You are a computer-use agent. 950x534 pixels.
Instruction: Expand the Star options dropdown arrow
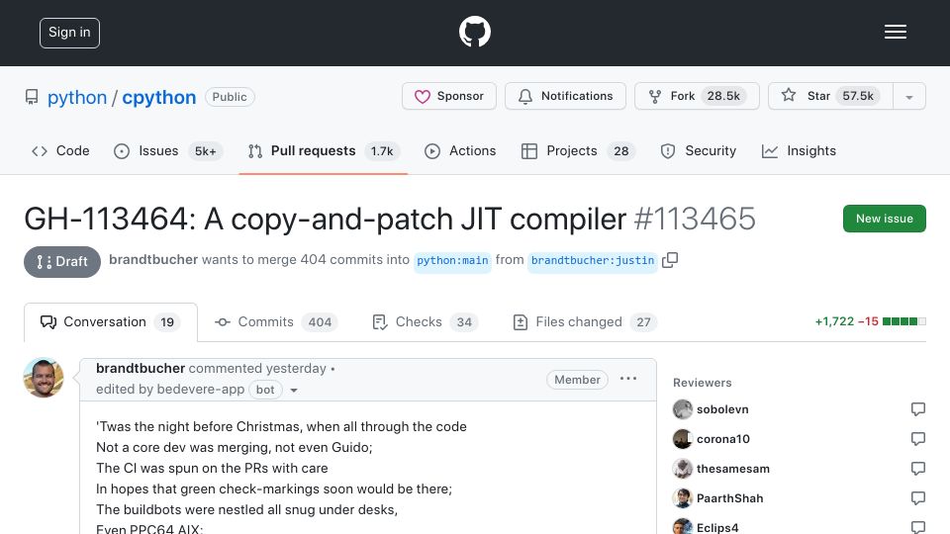point(909,97)
